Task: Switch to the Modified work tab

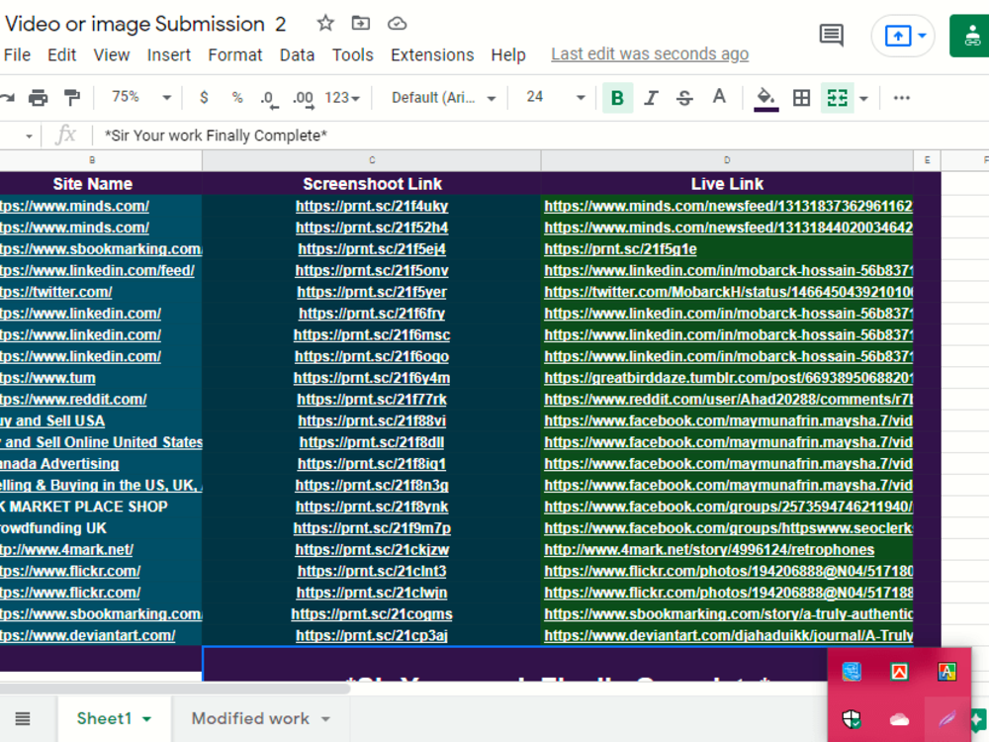Action: point(250,718)
